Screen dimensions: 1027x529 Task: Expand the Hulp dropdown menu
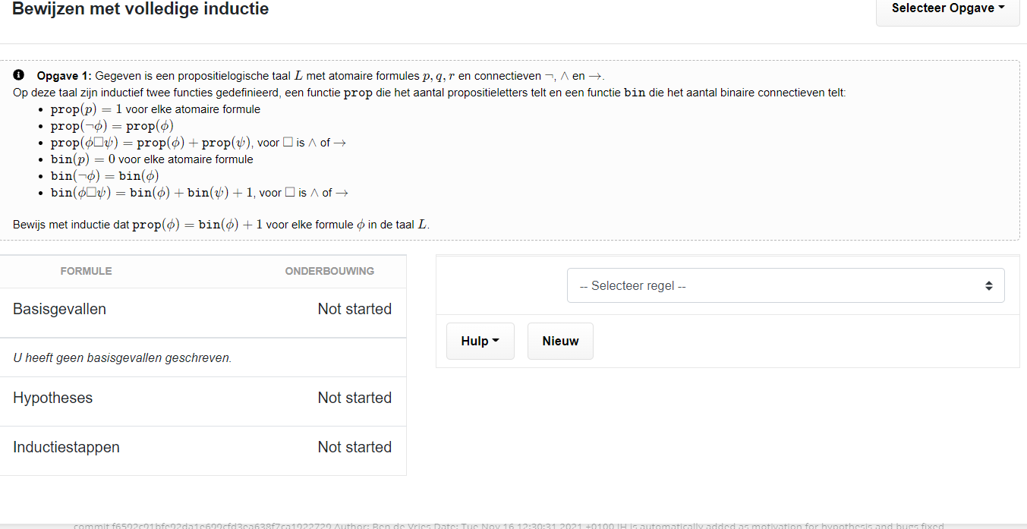(480, 341)
